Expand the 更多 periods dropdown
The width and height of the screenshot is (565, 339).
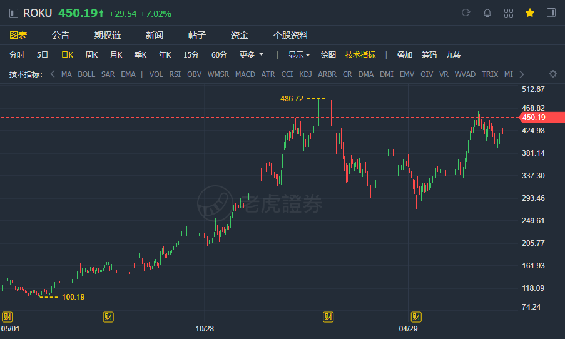251,55
